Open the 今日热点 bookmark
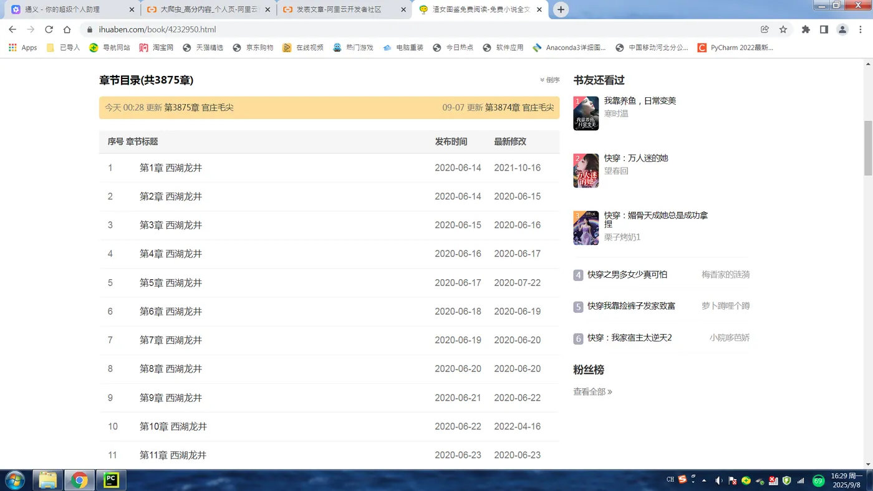 click(453, 47)
